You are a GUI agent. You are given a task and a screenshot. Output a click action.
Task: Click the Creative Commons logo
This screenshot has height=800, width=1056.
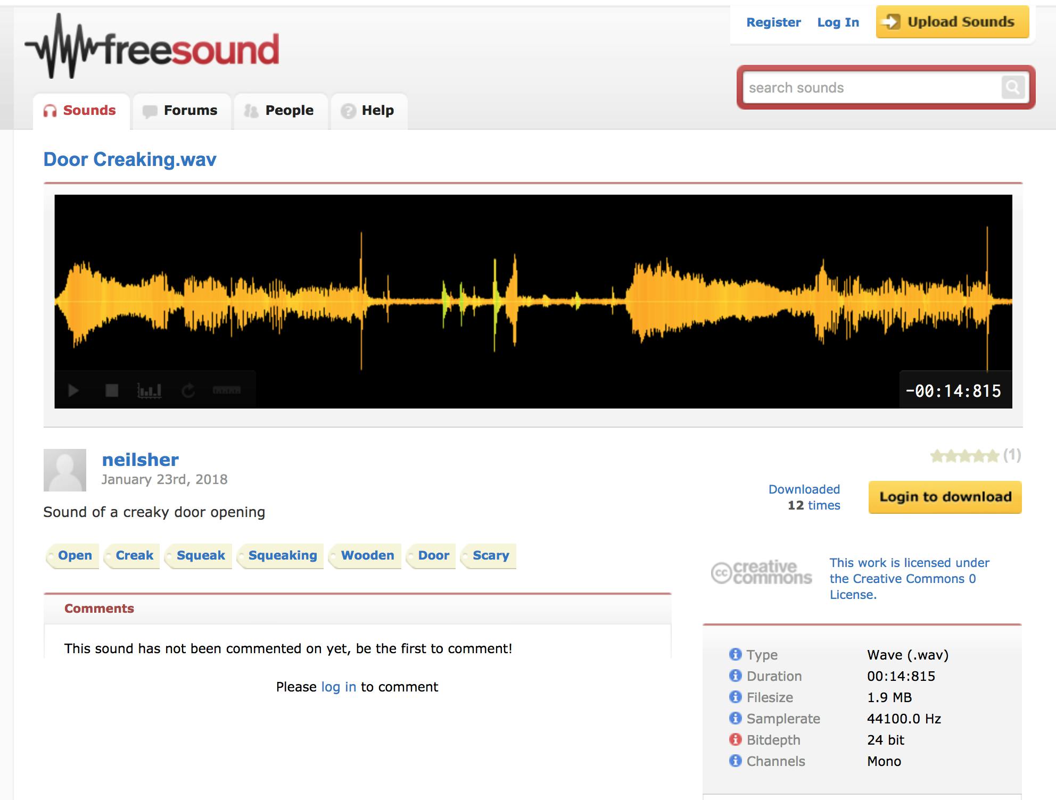click(x=761, y=572)
